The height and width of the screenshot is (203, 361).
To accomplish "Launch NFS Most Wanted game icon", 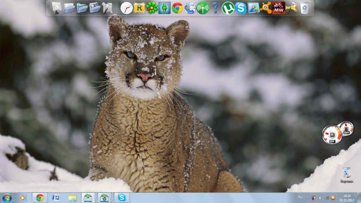I will point(279,8).
